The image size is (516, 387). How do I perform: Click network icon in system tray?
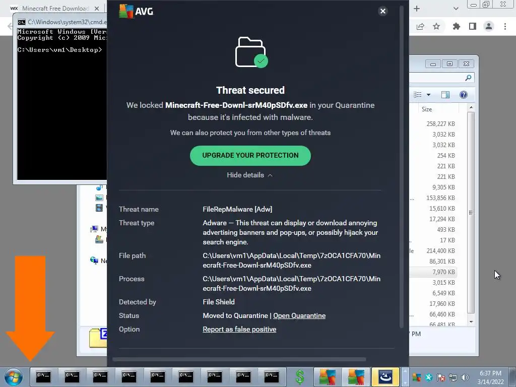pos(453,377)
